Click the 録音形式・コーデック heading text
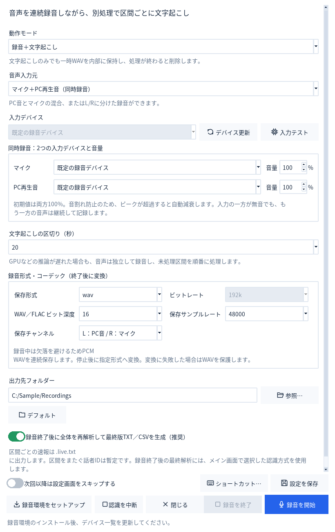Screen dimensions: 335x532 pos(58,276)
